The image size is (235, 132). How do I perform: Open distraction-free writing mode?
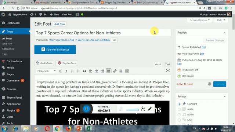(x=168, y=70)
